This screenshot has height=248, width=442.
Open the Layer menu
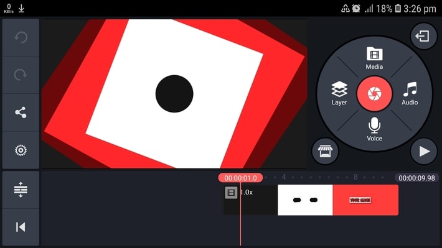[x=339, y=93]
